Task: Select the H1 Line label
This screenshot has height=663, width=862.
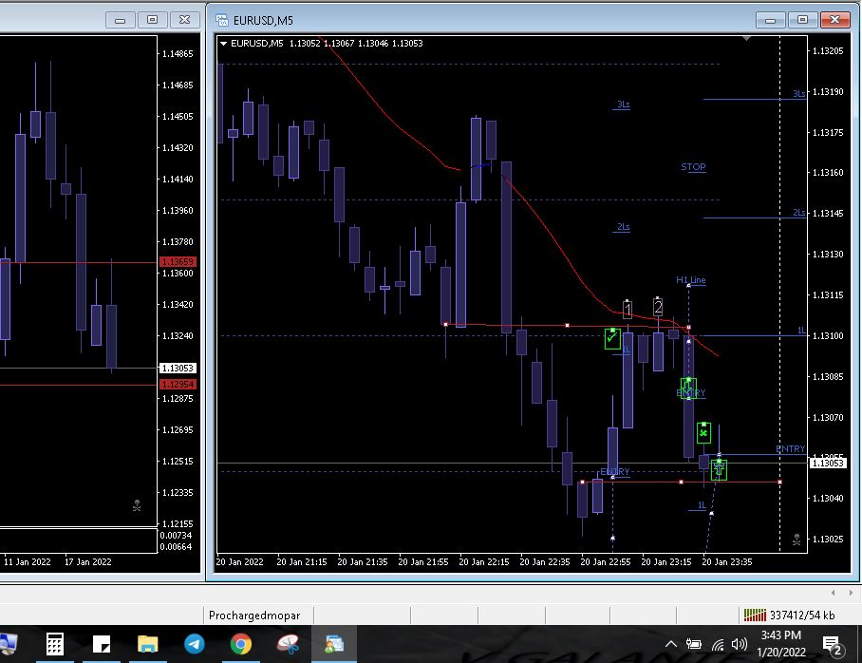Action: click(690, 280)
